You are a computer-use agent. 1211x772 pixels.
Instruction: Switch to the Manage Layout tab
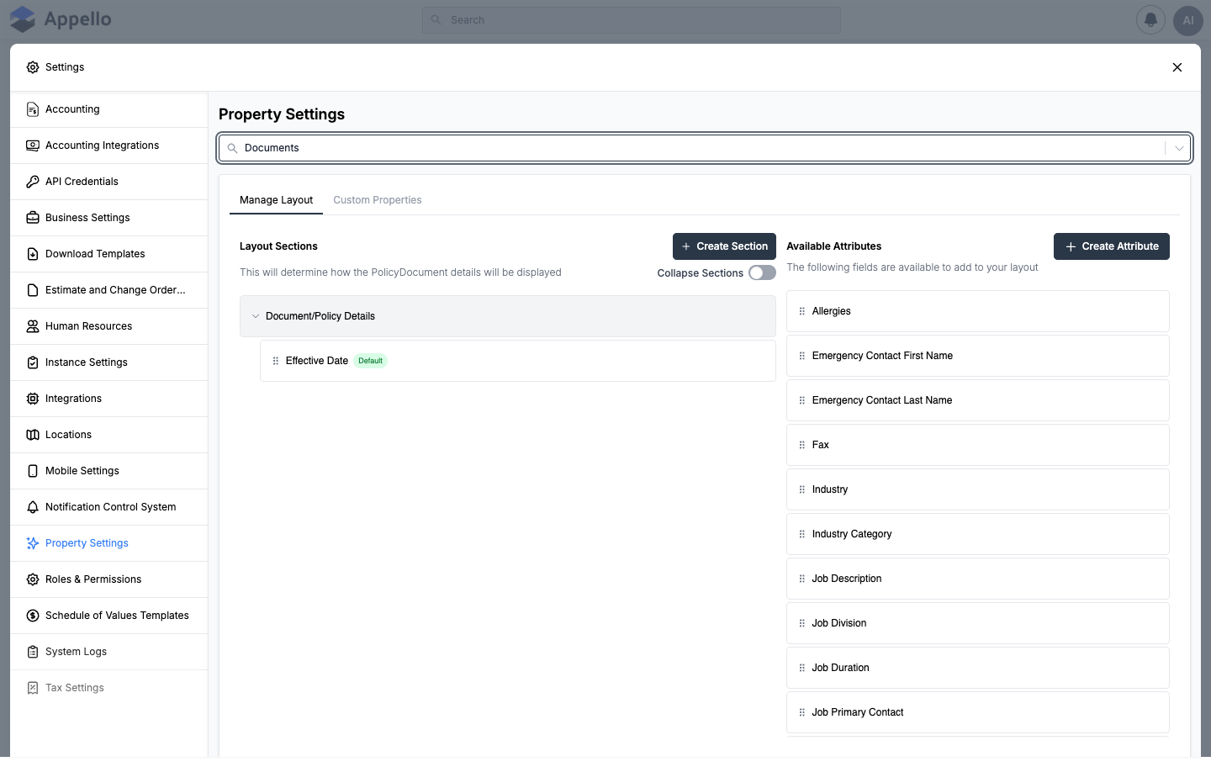pyautogui.click(x=276, y=200)
